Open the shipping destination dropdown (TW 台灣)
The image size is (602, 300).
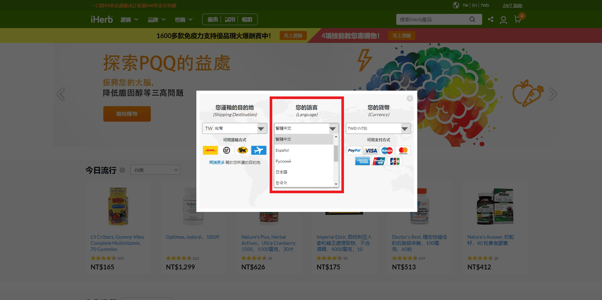coord(235,129)
